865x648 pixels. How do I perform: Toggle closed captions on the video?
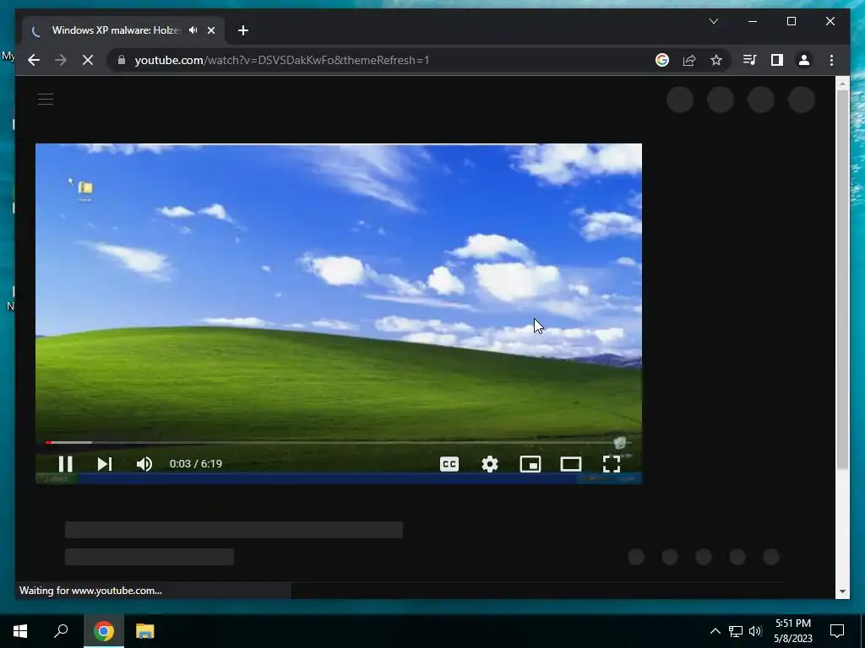(449, 464)
